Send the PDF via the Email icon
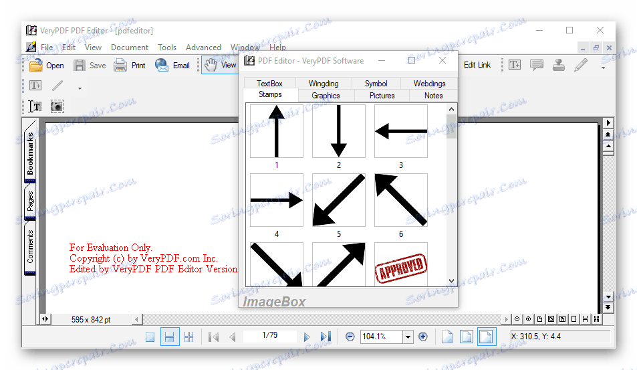 (x=172, y=65)
